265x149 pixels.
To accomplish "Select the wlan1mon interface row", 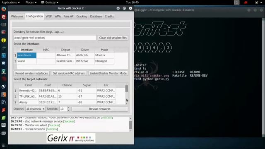I will [x=65, y=55].
